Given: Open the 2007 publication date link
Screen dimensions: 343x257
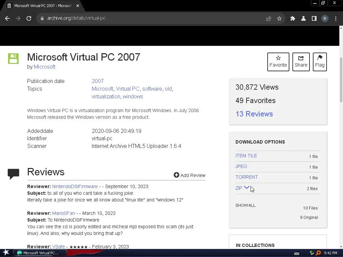Looking at the screenshot, I should pos(97,81).
